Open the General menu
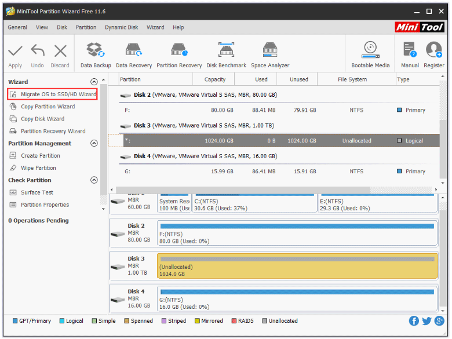This screenshot has width=452, height=339. pyautogui.click(x=17, y=27)
